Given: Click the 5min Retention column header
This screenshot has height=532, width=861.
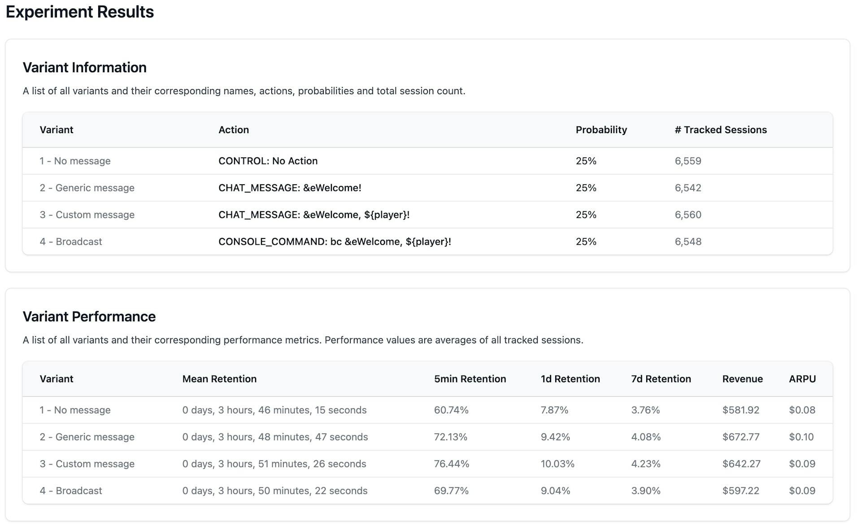Looking at the screenshot, I should pos(470,379).
